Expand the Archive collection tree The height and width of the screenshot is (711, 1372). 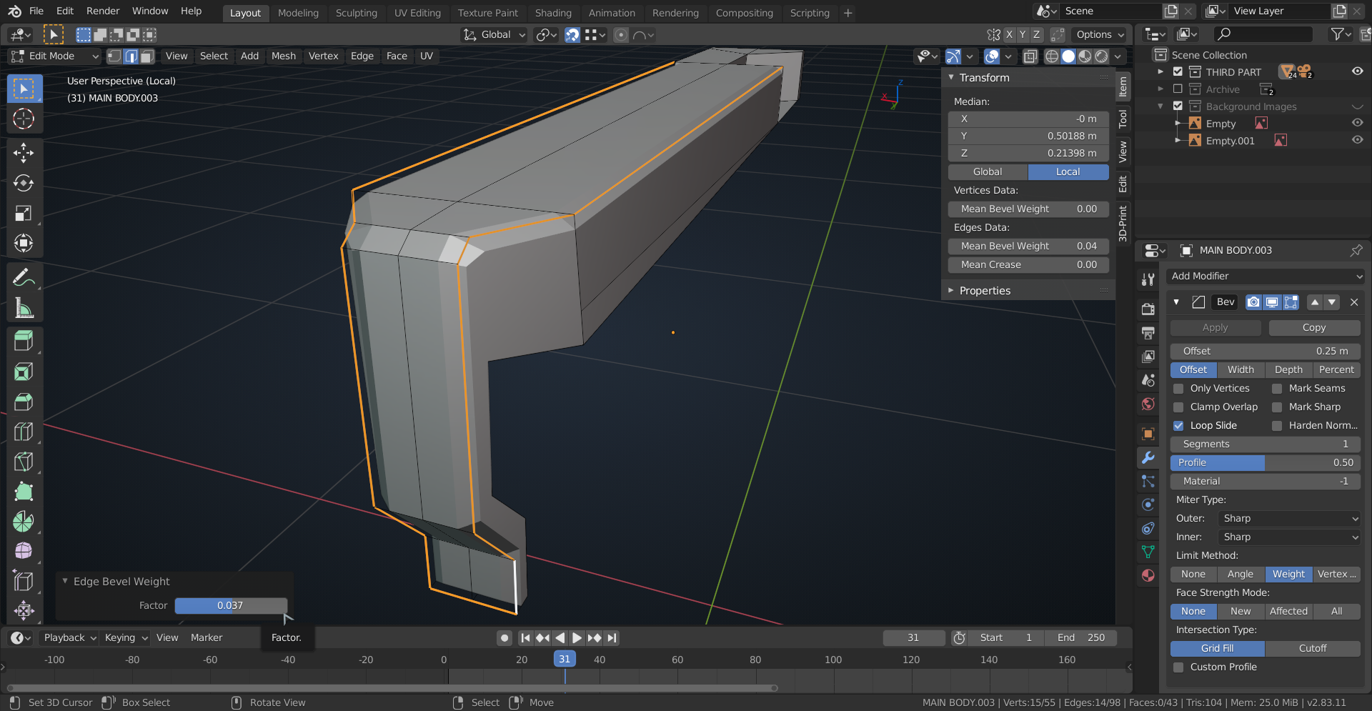[1160, 89]
